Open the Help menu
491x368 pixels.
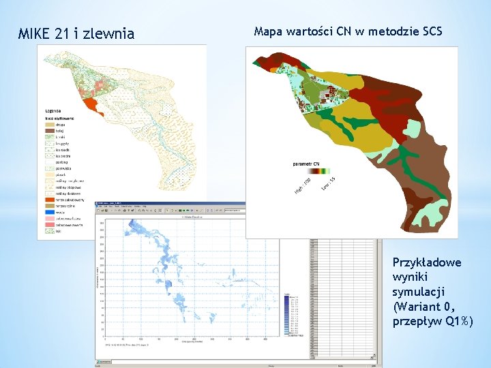click(x=145, y=206)
